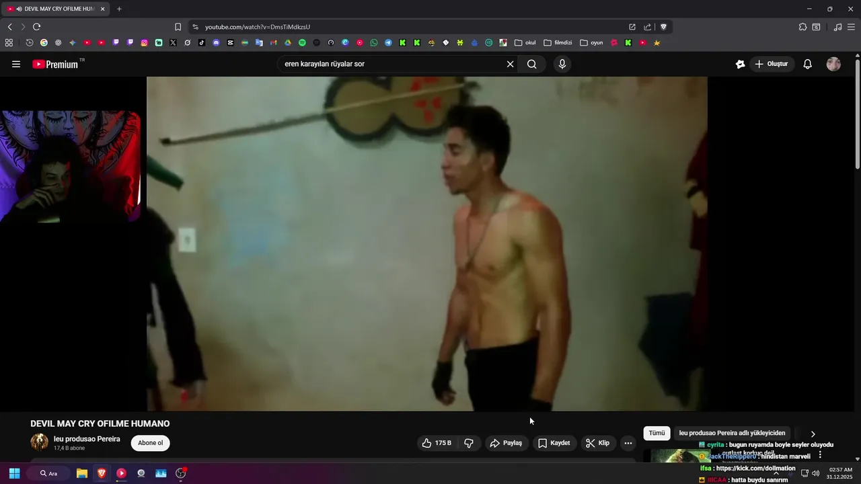
Task: Reload the page in the browser
Action: pyautogui.click(x=36, y=27)
